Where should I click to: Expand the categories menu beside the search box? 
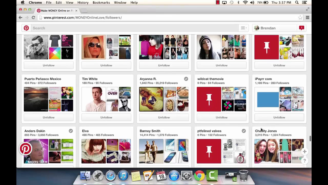pyautogui.click(x=244, y=28)
